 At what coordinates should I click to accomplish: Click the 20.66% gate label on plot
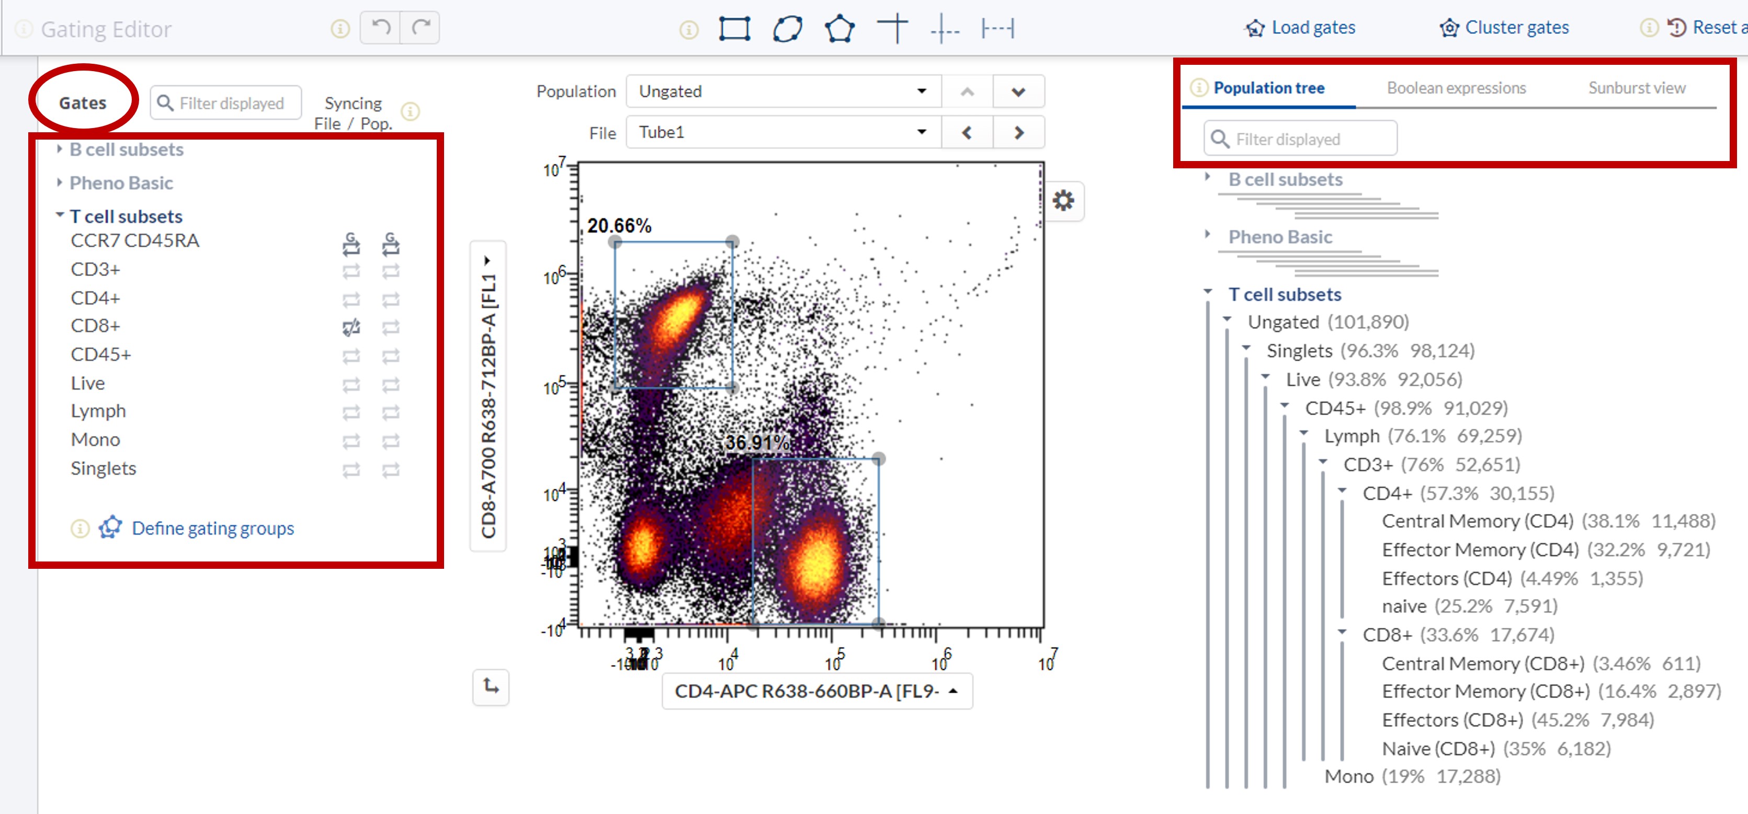(x=619, y=226)
